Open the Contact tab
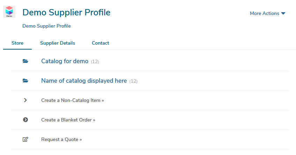 point(101,43)
